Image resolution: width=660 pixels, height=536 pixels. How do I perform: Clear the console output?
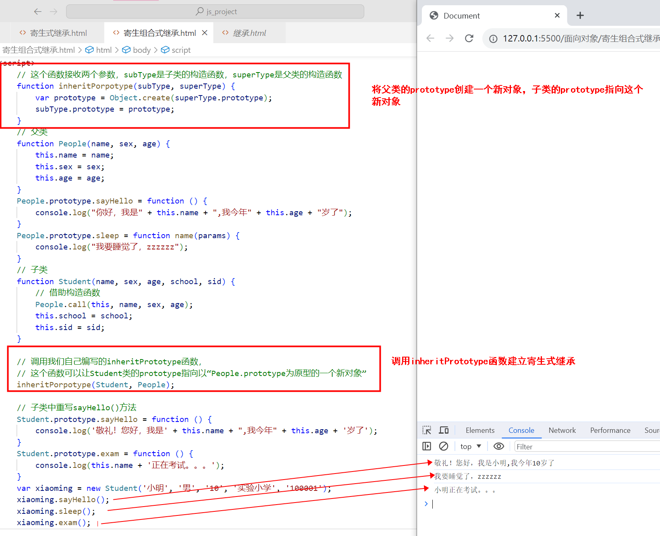[x=444, y=446]
